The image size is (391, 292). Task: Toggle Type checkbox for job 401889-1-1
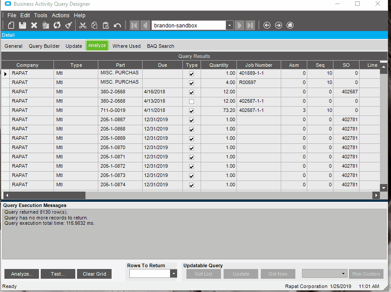coord(191,74)
